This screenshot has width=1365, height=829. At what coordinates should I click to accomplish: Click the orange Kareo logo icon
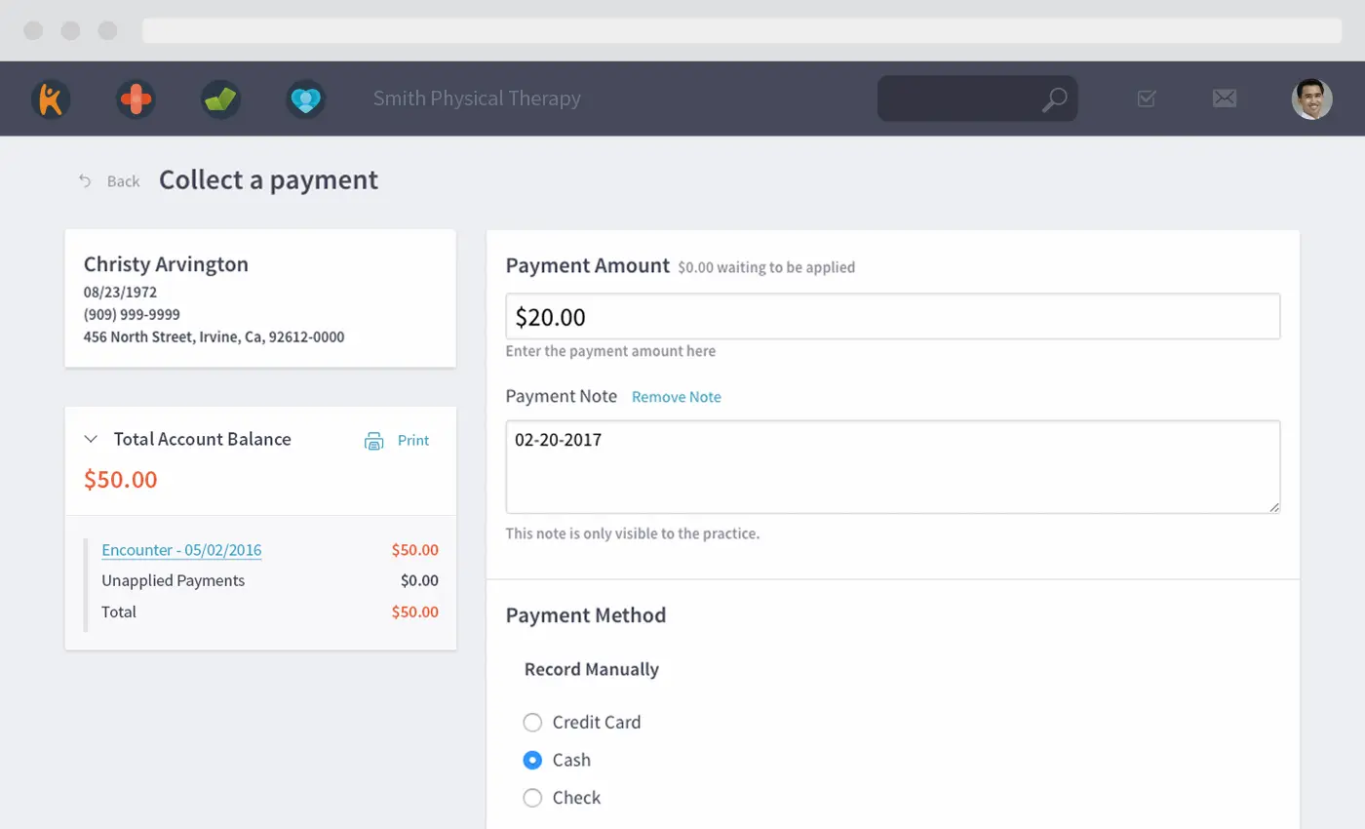(51, 99)
